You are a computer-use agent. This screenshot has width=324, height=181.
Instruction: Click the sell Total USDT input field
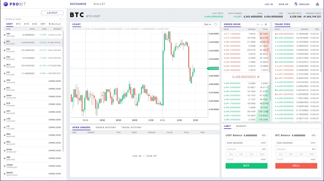[x=296, y=159]
